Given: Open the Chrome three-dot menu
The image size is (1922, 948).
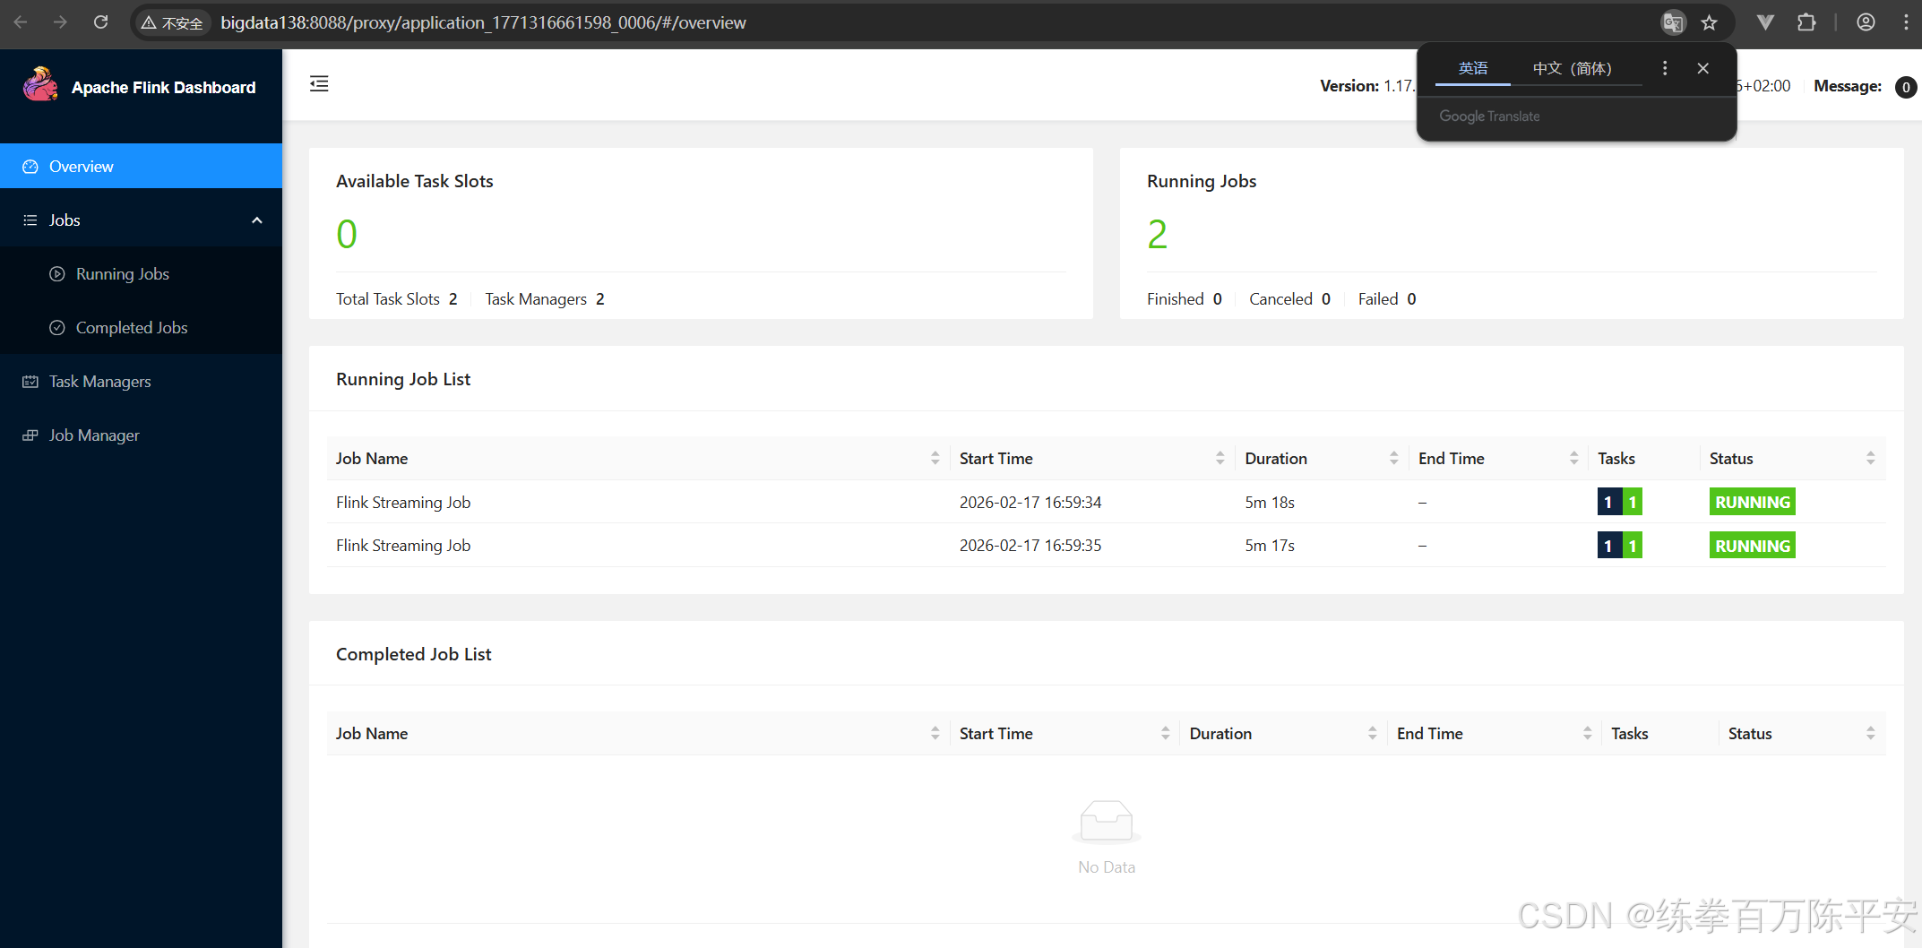Looking at the screenshot, I should click(x=1906, y=22).
